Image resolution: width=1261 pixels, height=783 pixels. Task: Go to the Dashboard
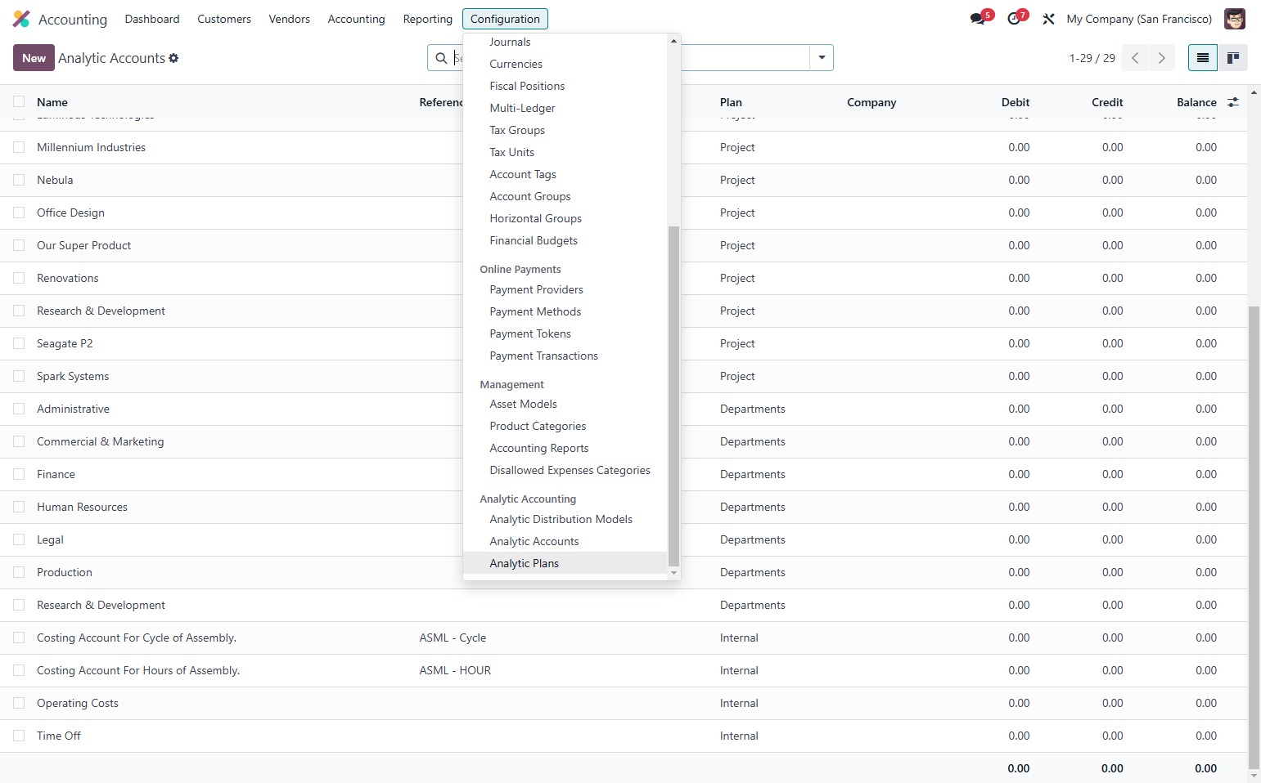pyautogui.click(x=152, y=19)
